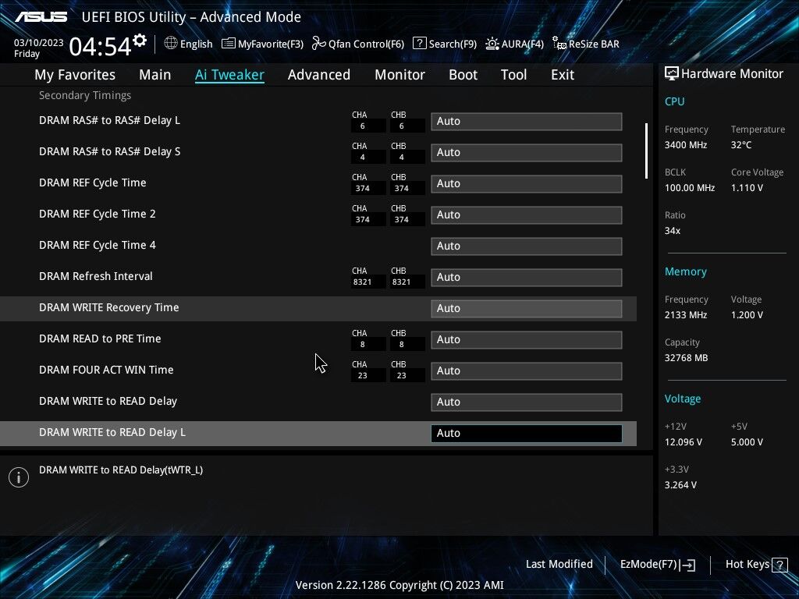Click the CPU section heading
The height and width of the screenshot is (599, 799).
(675, 101)
